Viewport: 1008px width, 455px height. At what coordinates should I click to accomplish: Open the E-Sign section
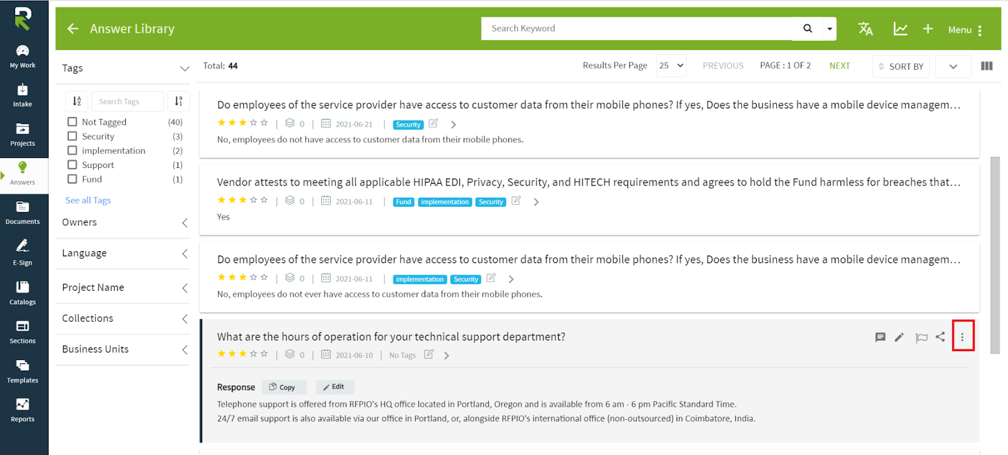click(x=23, y=252)
